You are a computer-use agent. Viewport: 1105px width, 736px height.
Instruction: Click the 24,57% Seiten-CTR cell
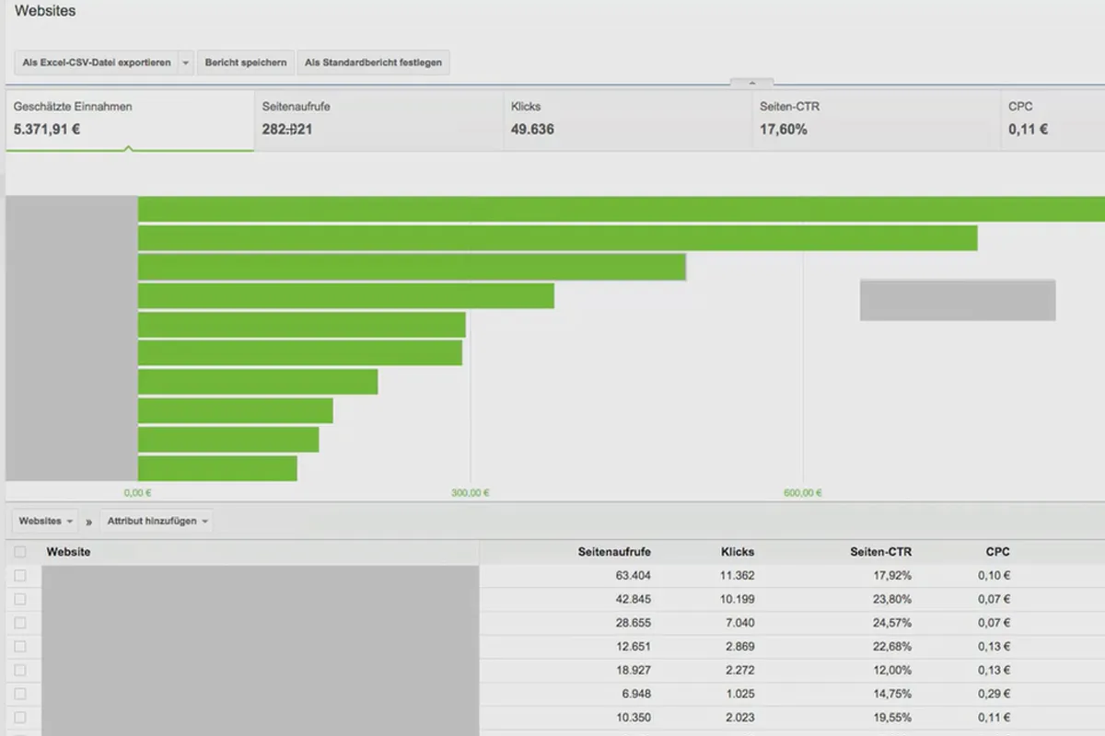tap(894, 623)
